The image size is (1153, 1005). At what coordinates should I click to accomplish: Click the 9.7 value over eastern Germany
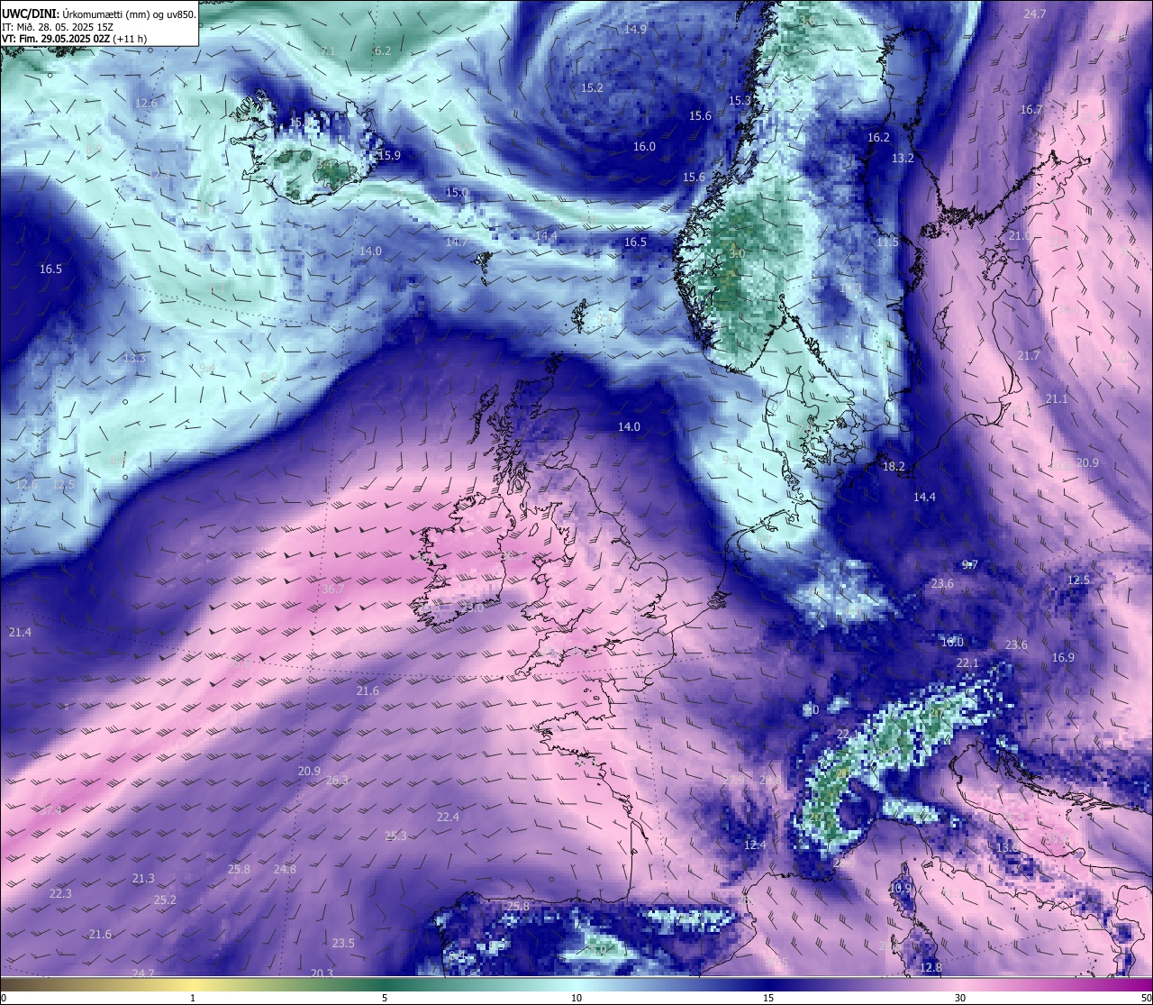(x=969, y=565)
